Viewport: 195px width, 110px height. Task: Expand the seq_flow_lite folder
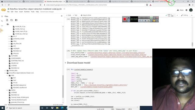click(9, 44)
